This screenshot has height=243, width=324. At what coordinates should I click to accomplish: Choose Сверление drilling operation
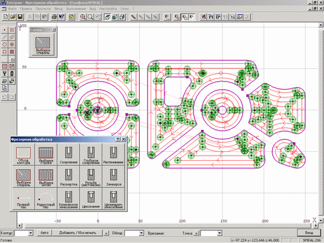click(68, 154)
